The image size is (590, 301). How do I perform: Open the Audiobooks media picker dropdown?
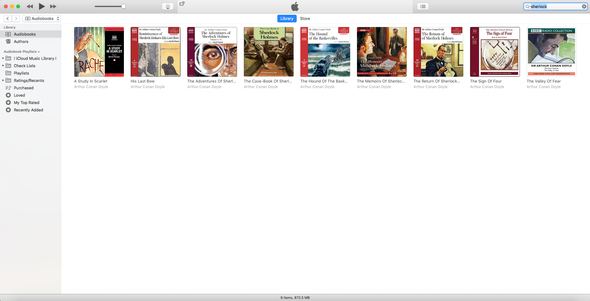[x=42, y=19]
